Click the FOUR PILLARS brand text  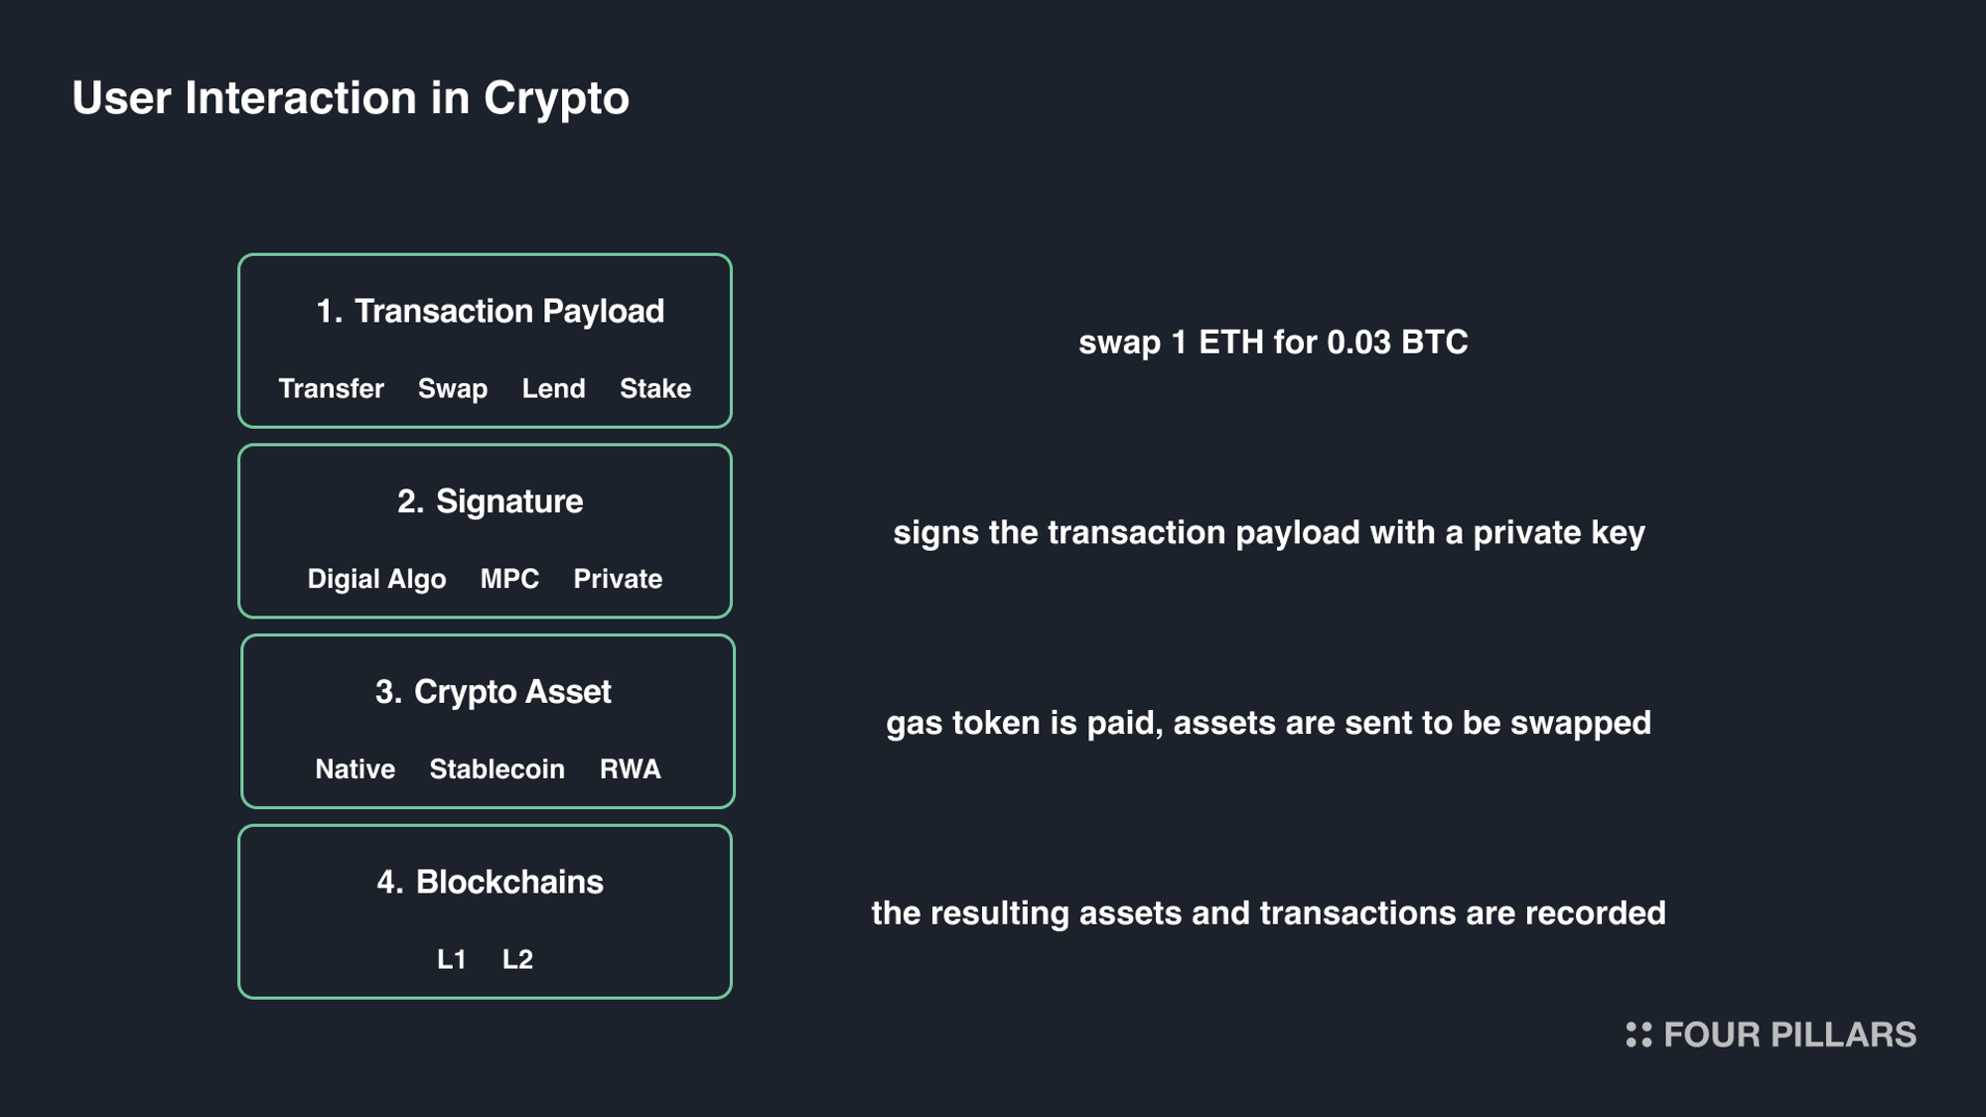pos(1789,1035)
